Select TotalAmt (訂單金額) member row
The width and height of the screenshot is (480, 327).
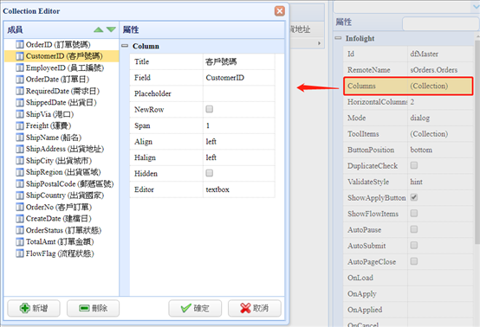tap(62, 242)
